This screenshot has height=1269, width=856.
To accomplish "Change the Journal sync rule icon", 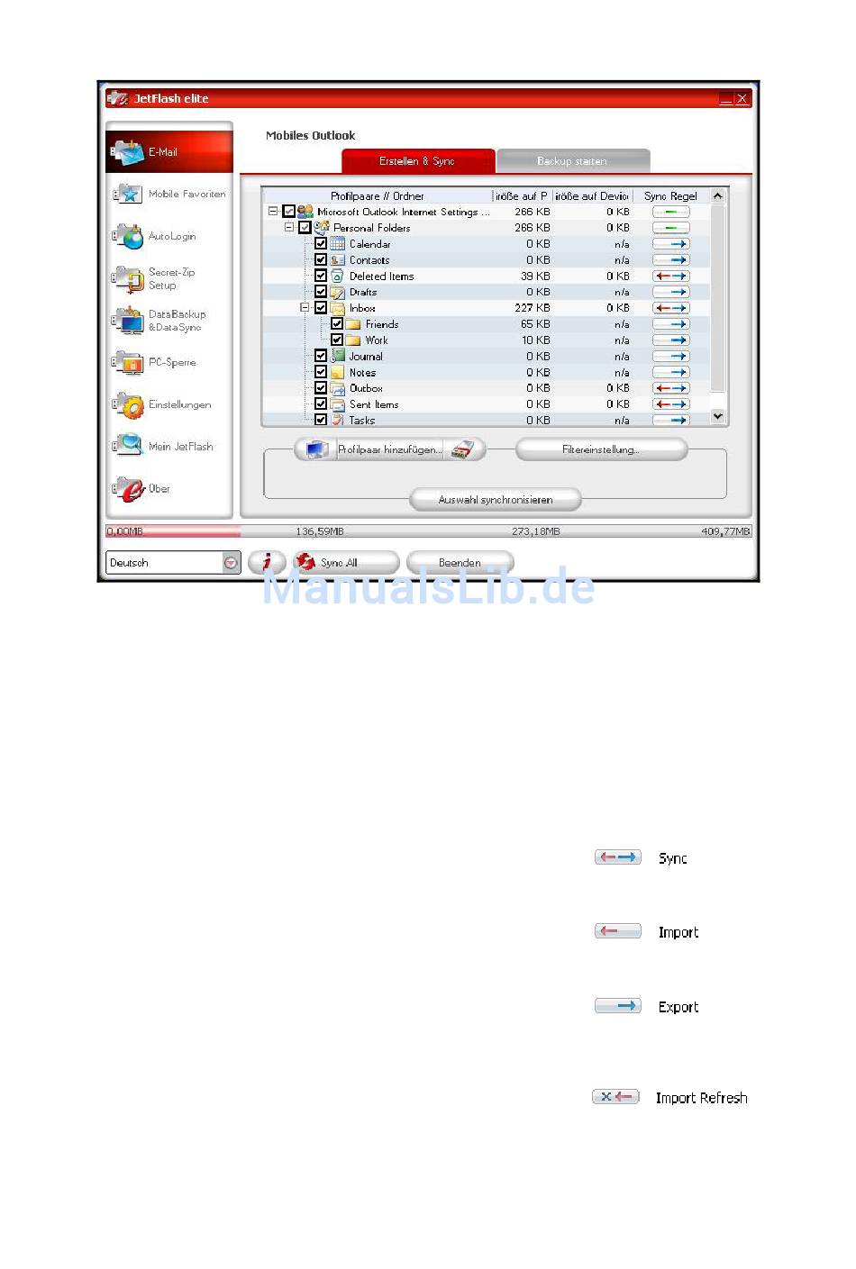I will pyautogui.click(x=671, y=357).
